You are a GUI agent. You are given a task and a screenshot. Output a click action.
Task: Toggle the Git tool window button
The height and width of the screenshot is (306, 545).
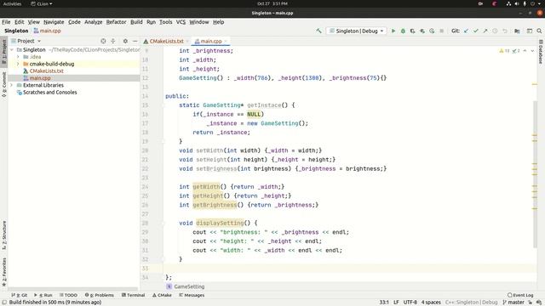(20, 295)
